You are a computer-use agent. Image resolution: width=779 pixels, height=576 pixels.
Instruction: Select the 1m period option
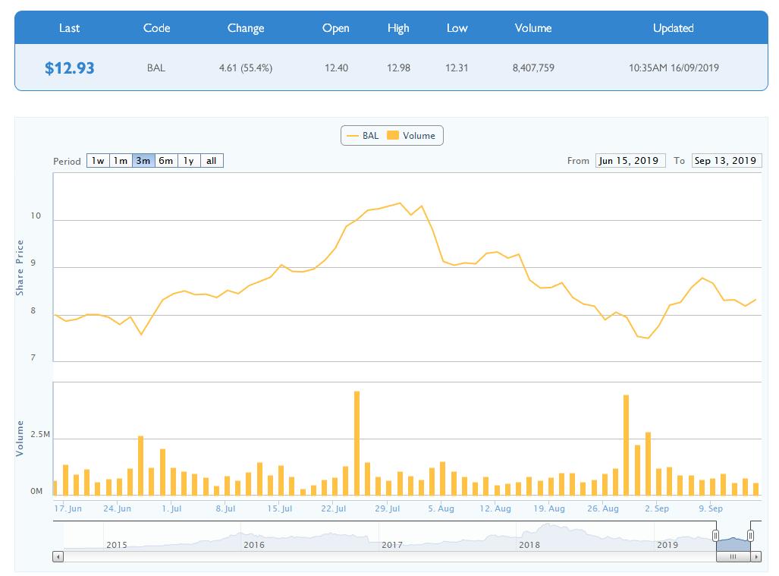[x=121, y=161]
